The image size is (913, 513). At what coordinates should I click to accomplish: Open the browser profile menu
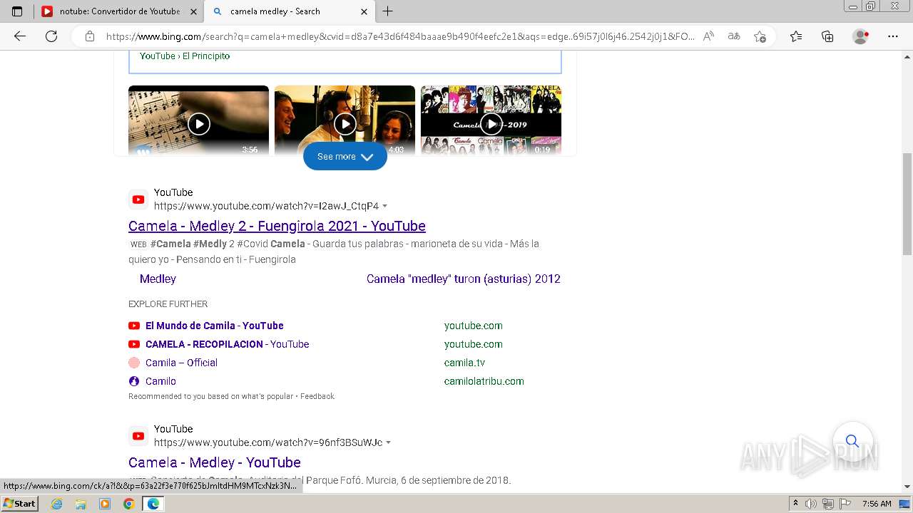click(861, 36)
